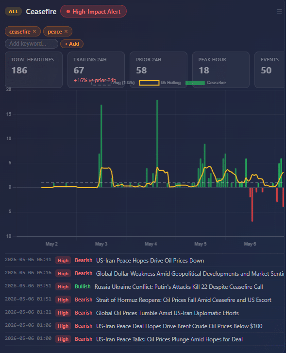Open headline 'US-Iran Peace Hopes Drive Oil Prices Down'
Image resolution: width=286 pixels, height=353 pixels.
(x=150, y=261)
